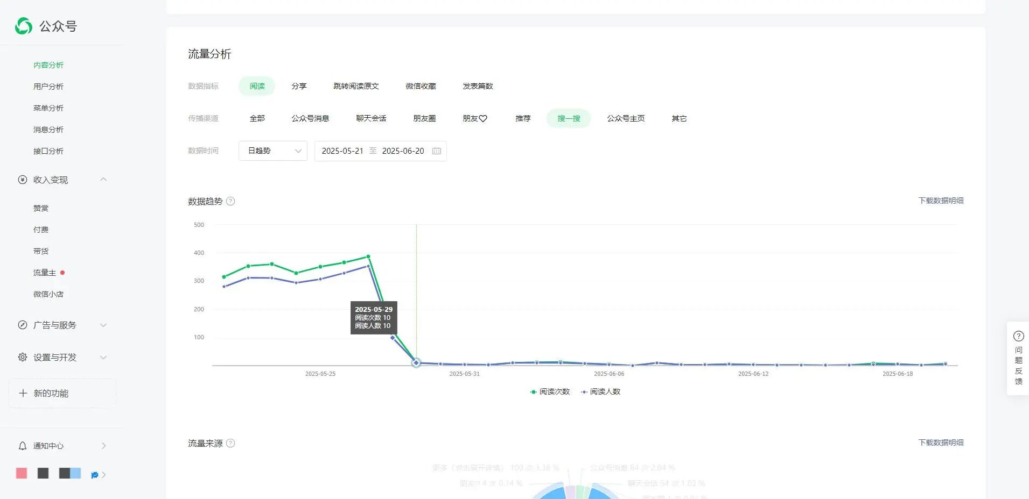The height and width of the screenshot is (499, 1029).
Task: Select the 朋友圈 channel filter
Action: click(x=424, y=118)
